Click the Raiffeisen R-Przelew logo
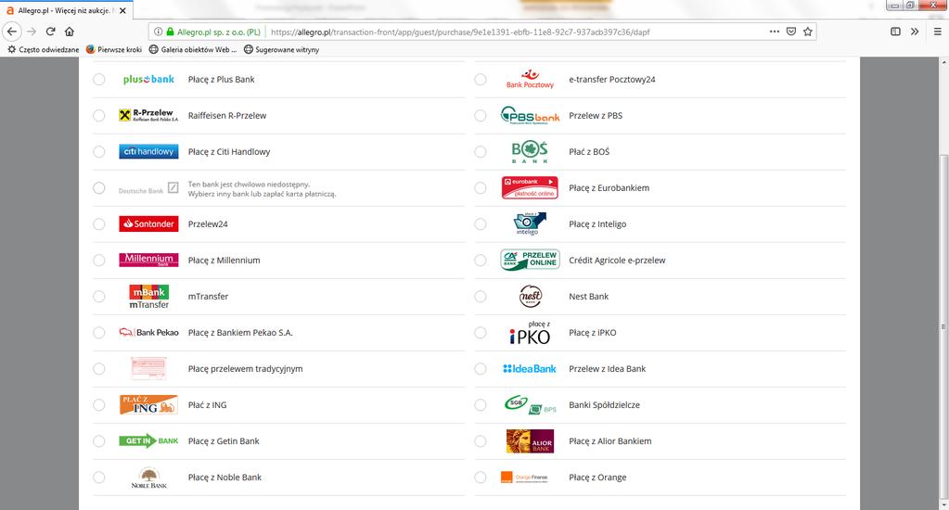The width and height of the screenshot is (949, 510). (x=148, y=115)
